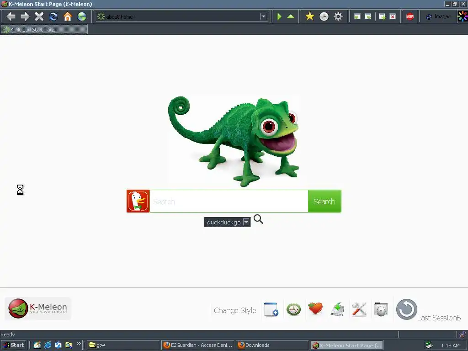Click the magnifying glass icon below search
The image size is (468, 351).
pos(258,219)
